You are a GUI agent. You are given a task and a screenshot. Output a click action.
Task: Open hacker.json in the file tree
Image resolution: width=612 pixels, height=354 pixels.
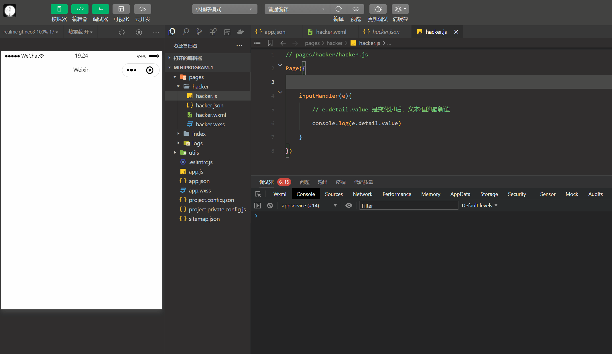point(208,105)
